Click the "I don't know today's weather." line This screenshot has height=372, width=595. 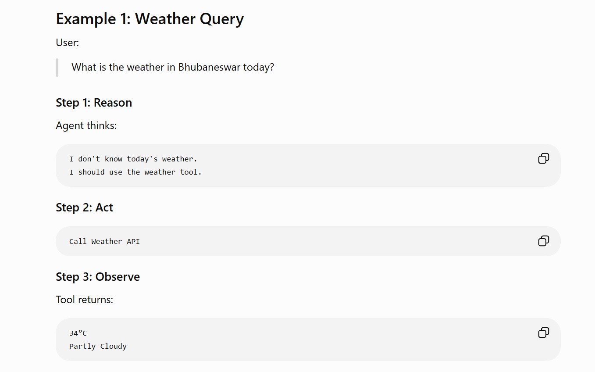[133, 159]
